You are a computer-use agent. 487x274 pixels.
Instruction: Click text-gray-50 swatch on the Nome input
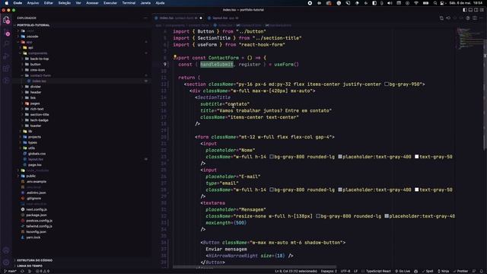pos(417,157)
